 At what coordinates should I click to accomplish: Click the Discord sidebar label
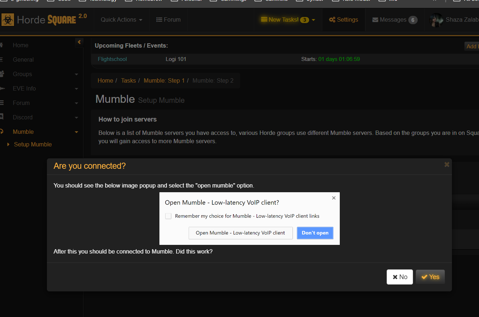(x=23, y=117)
